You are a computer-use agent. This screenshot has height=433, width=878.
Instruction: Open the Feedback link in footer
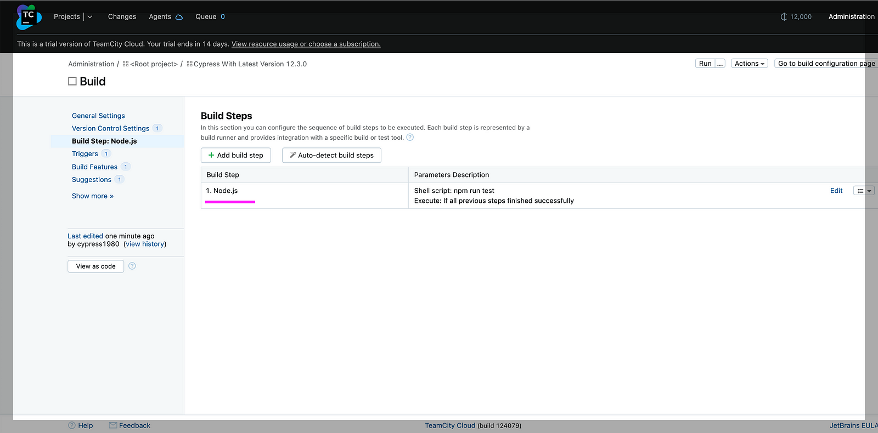pos(130,426)
